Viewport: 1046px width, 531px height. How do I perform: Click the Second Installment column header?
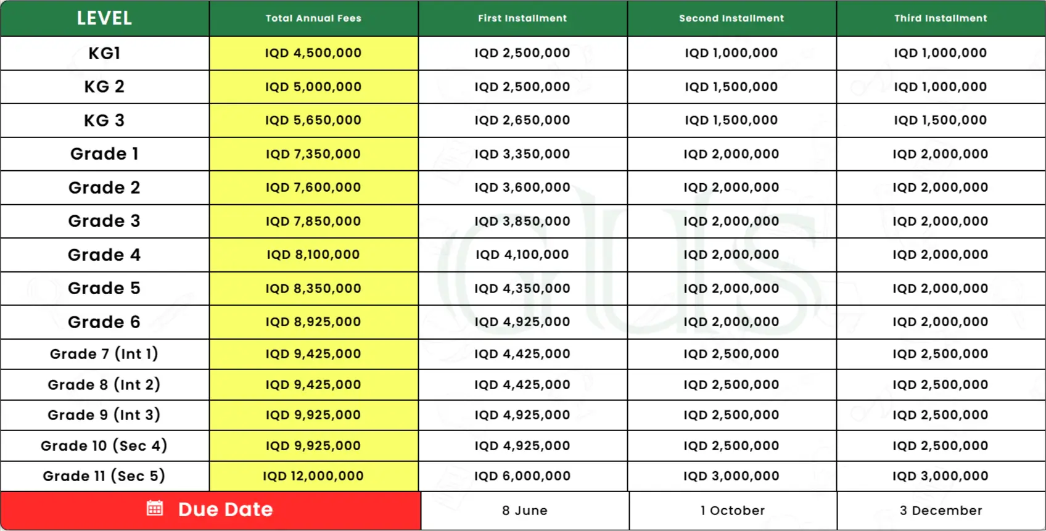click(x=731, y=19)
